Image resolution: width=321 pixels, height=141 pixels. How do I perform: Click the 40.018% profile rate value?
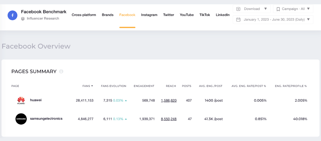tap(300, 119)
